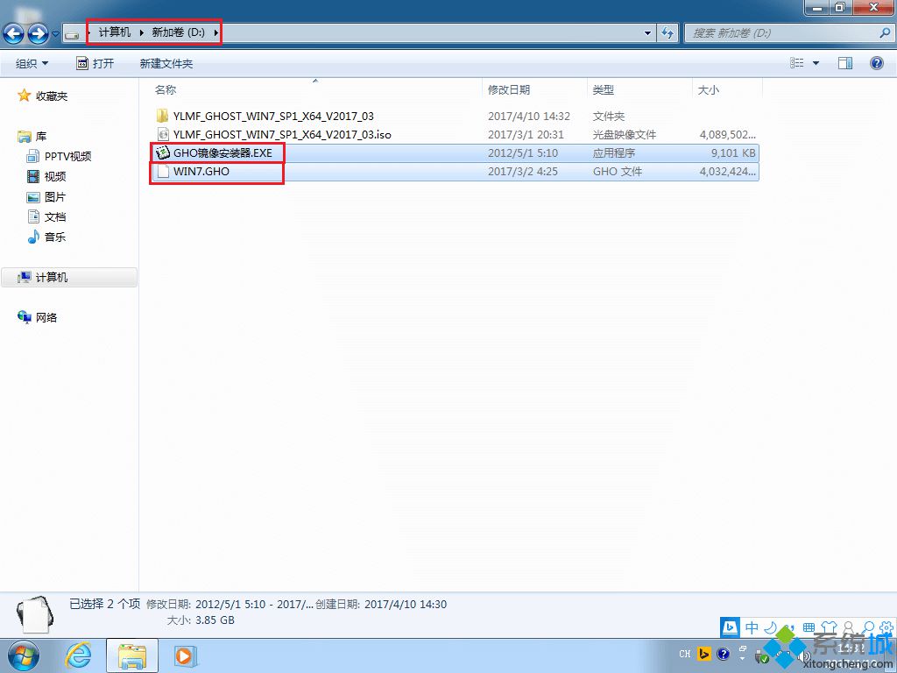Screen dimensions: 897x673
Task: Adjust the system volume speaker icon
Action: pyautogui.click(x=804, y=655)
